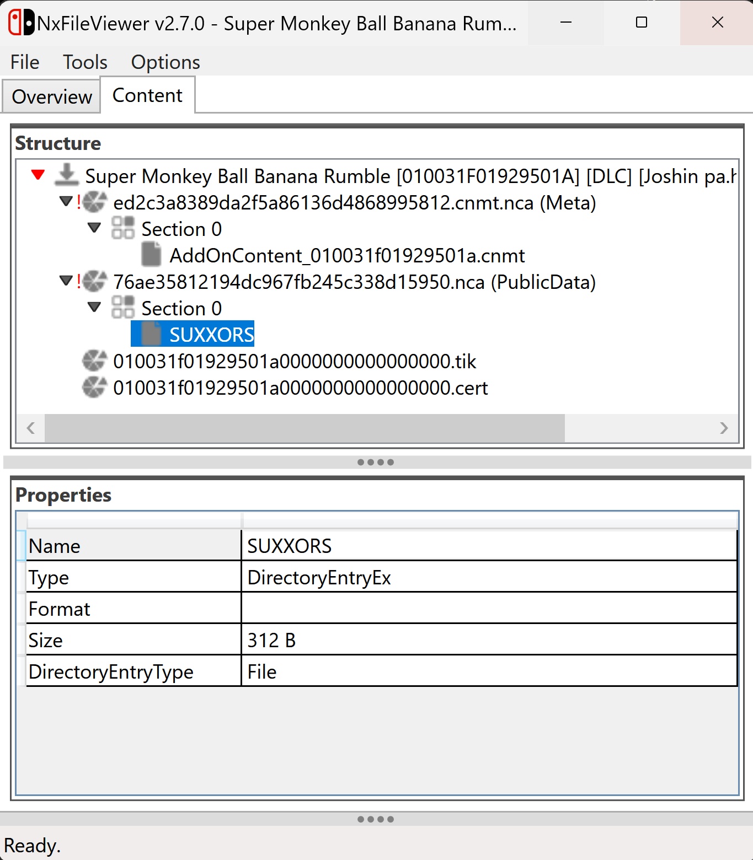Click the Structure tree's scroll right arrow

[x=724, y=428]
